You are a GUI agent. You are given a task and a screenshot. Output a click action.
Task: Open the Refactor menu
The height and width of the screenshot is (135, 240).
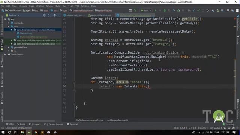[x=49, y=6]
